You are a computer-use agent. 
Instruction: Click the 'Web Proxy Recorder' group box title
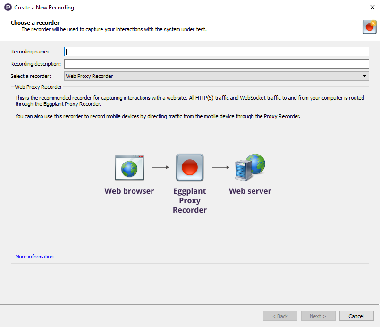(38, 87)
